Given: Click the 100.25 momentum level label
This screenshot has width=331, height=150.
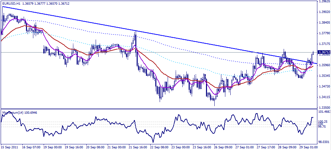Looking at the screenshot, I should (323, 121).
